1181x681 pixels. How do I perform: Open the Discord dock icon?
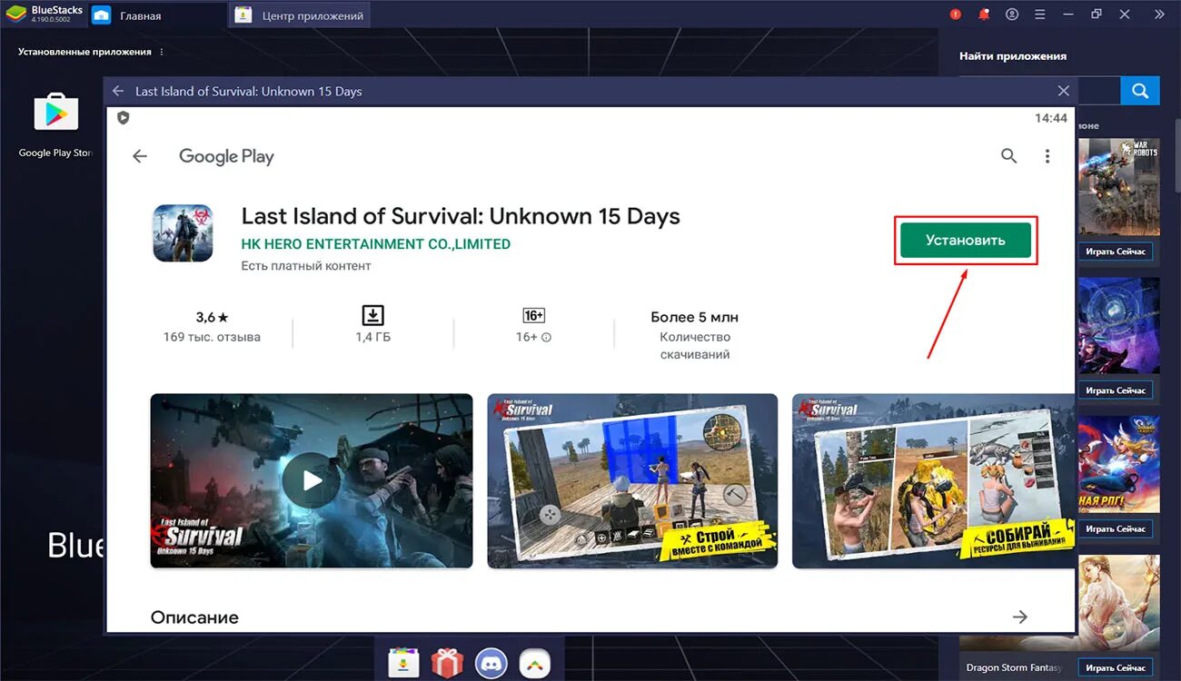click(491, 664)
